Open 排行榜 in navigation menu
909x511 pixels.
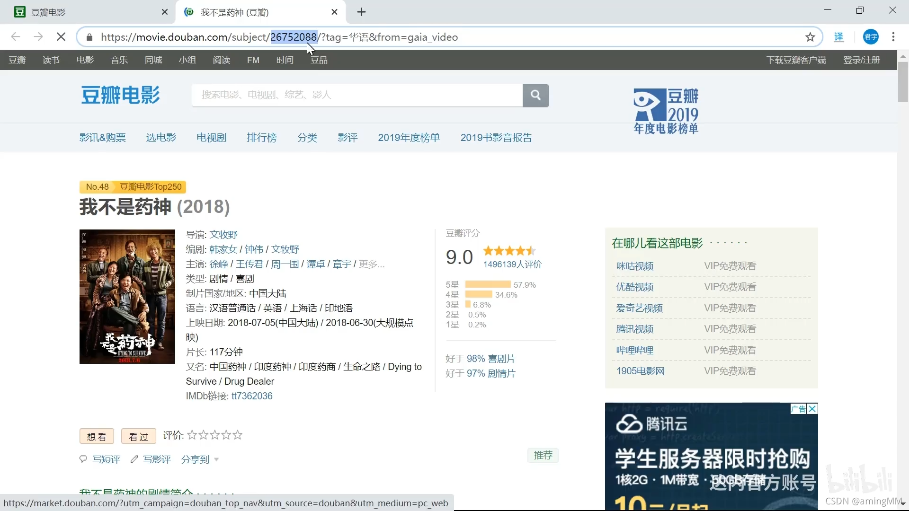261,138
